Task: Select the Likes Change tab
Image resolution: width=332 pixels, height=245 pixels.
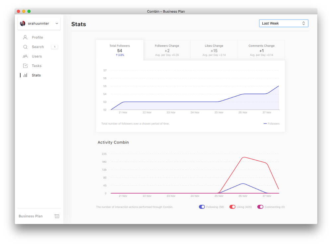Action: pos(214,50)
